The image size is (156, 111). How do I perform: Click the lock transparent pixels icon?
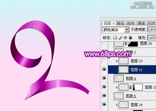pos(115,38)
